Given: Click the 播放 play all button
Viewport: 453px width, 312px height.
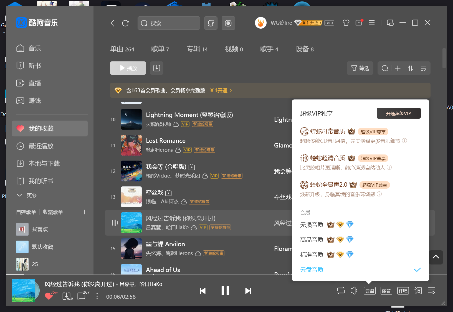Looking at the screenshot, I should click(x=128, y=68).
